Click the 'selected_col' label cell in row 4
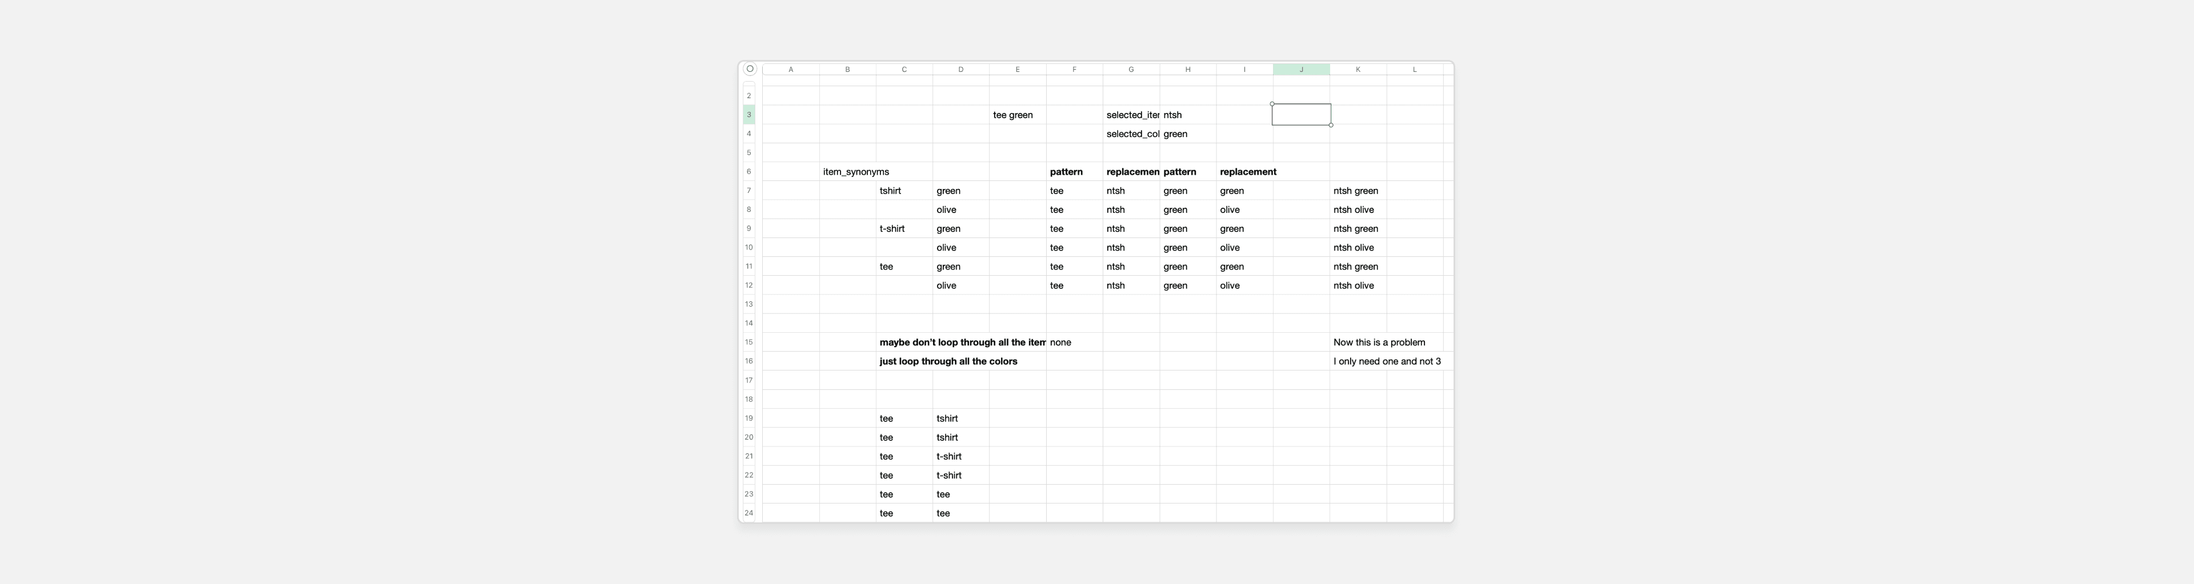Screen dimensions: 2194x584 (1131, 134)
